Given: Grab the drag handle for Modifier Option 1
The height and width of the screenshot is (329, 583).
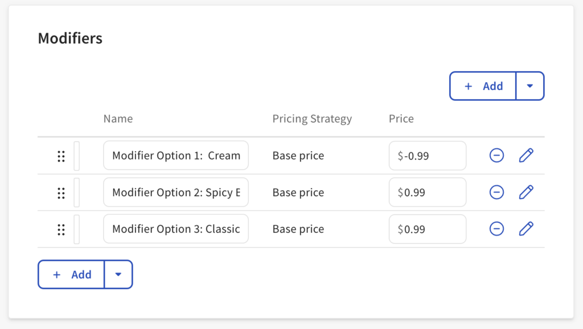Looking at the screenshot, I should [61, 156].
